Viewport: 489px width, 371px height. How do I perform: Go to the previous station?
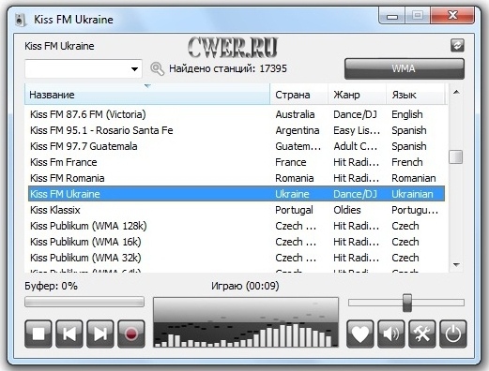(x=69, y=334)
